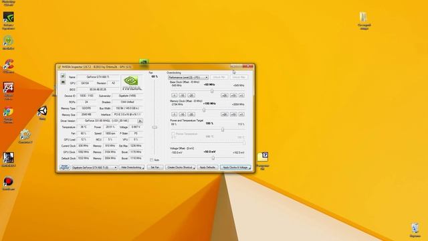Screen dimensions: 428x241
Task: Click the PayPal Donate button
Action: (x=64, y=167)
